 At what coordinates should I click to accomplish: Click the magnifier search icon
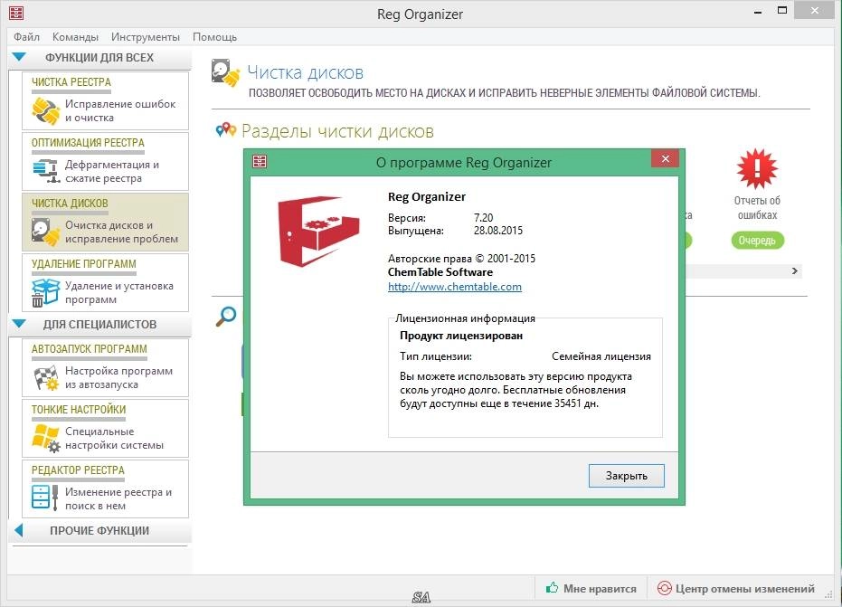click(x=226, y=317)
